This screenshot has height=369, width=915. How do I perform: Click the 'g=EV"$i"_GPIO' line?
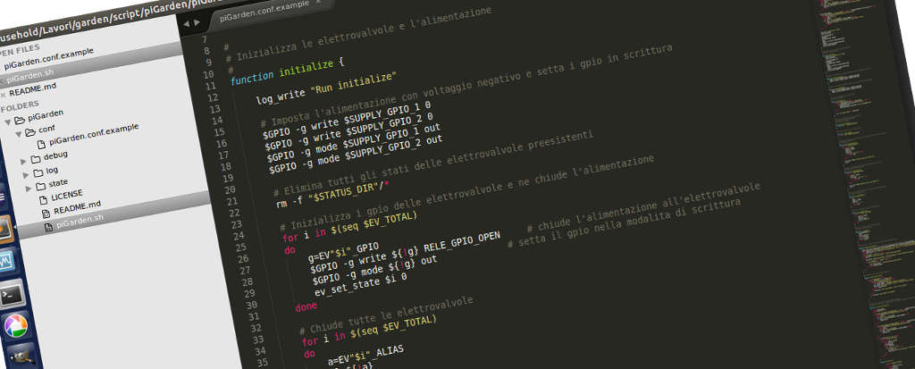[x=344, y=252]
